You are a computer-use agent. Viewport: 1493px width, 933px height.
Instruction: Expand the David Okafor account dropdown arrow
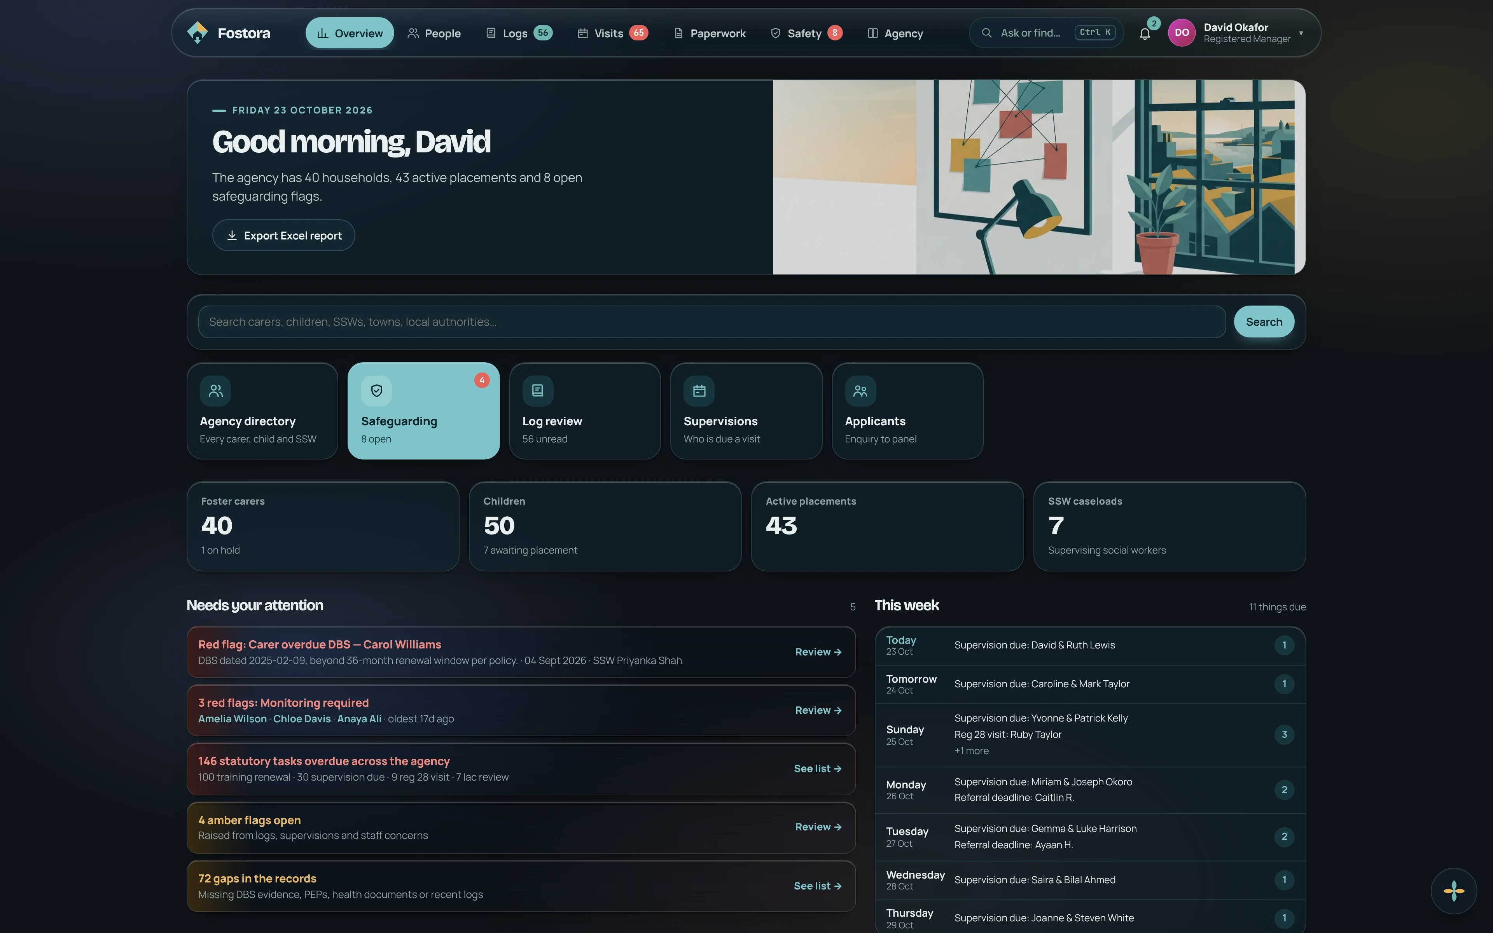point(1301,33)
